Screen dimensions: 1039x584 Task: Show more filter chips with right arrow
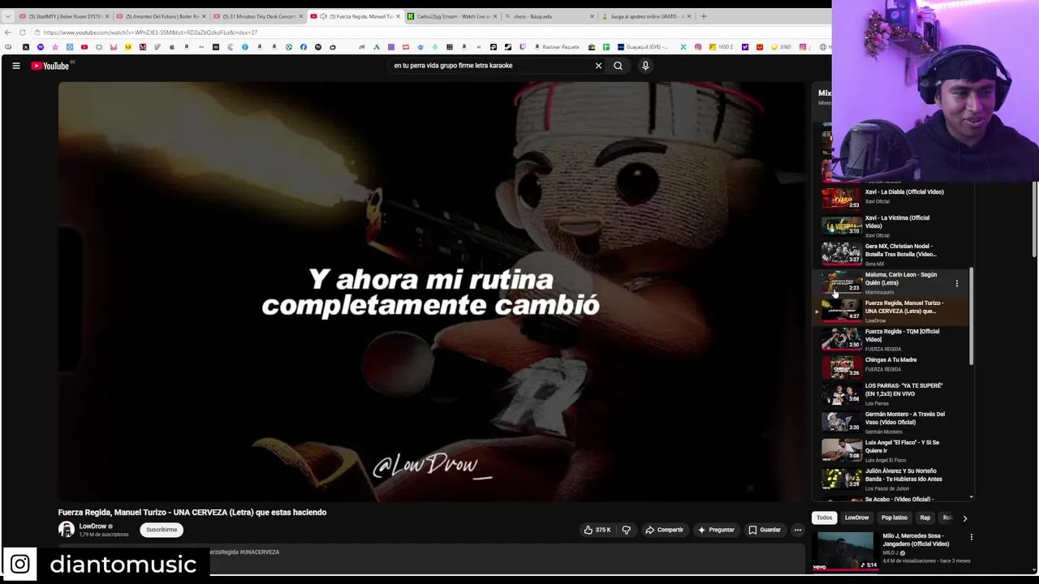click(x=964, y=517)
